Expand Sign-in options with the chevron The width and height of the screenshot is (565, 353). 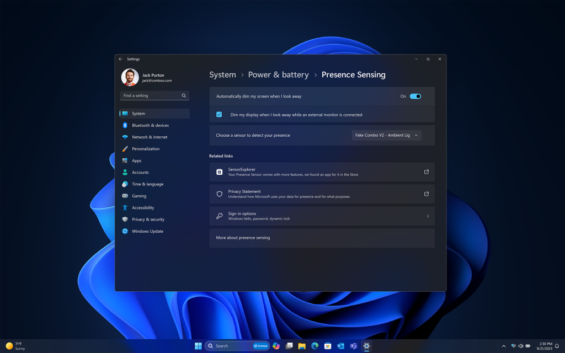point(428,216)
